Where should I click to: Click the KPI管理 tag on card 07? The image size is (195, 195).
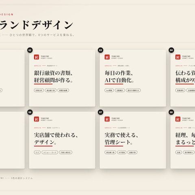coord(122,152)
